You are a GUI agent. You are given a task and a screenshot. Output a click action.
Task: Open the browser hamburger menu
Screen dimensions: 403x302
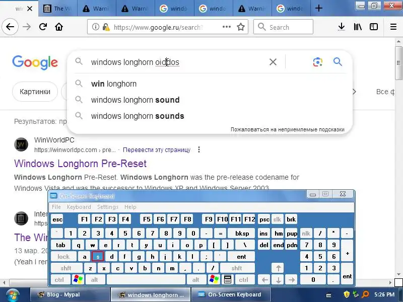tap(393, 27)
